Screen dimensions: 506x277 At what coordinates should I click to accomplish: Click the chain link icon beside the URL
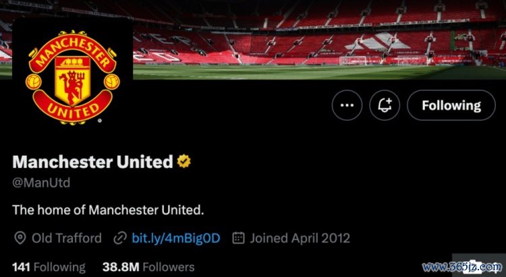click(x=120, y=238)
